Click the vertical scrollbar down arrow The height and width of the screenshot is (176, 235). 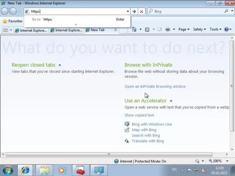(x=232, y=149)
